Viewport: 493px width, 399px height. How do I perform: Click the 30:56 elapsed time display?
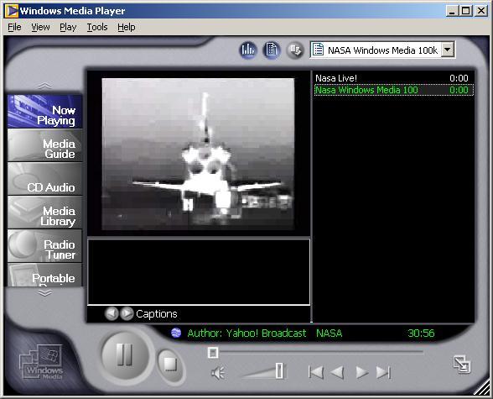coord(421,333)
